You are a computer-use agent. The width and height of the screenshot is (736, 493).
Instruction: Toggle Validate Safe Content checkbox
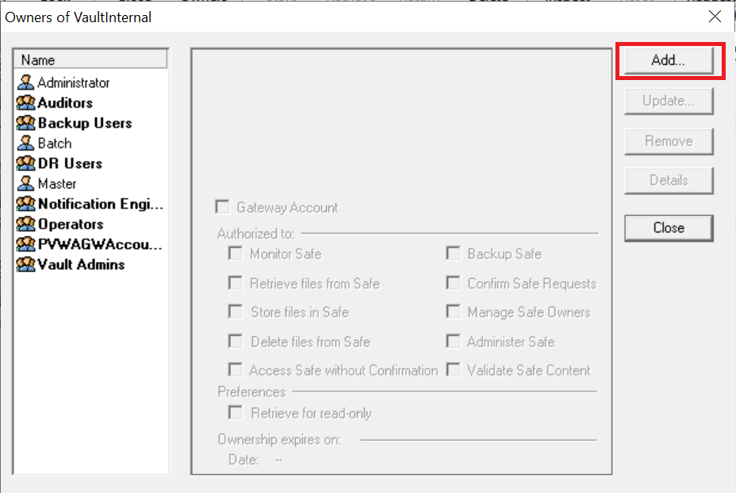[454, 369]
